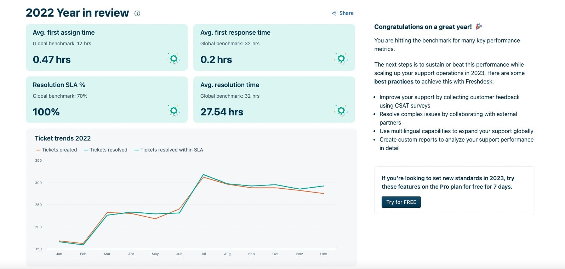The height and width of the screenshot is (269, 565).
Task: Click the Dec label on the chart axis
Action: [x=324, y=254]
